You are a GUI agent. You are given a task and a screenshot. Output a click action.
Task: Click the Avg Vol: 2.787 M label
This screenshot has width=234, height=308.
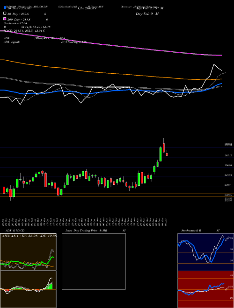tap(149, 8)
